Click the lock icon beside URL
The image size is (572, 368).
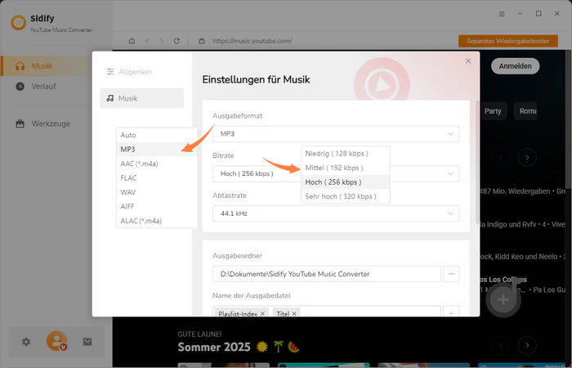[x=201, y=41]
